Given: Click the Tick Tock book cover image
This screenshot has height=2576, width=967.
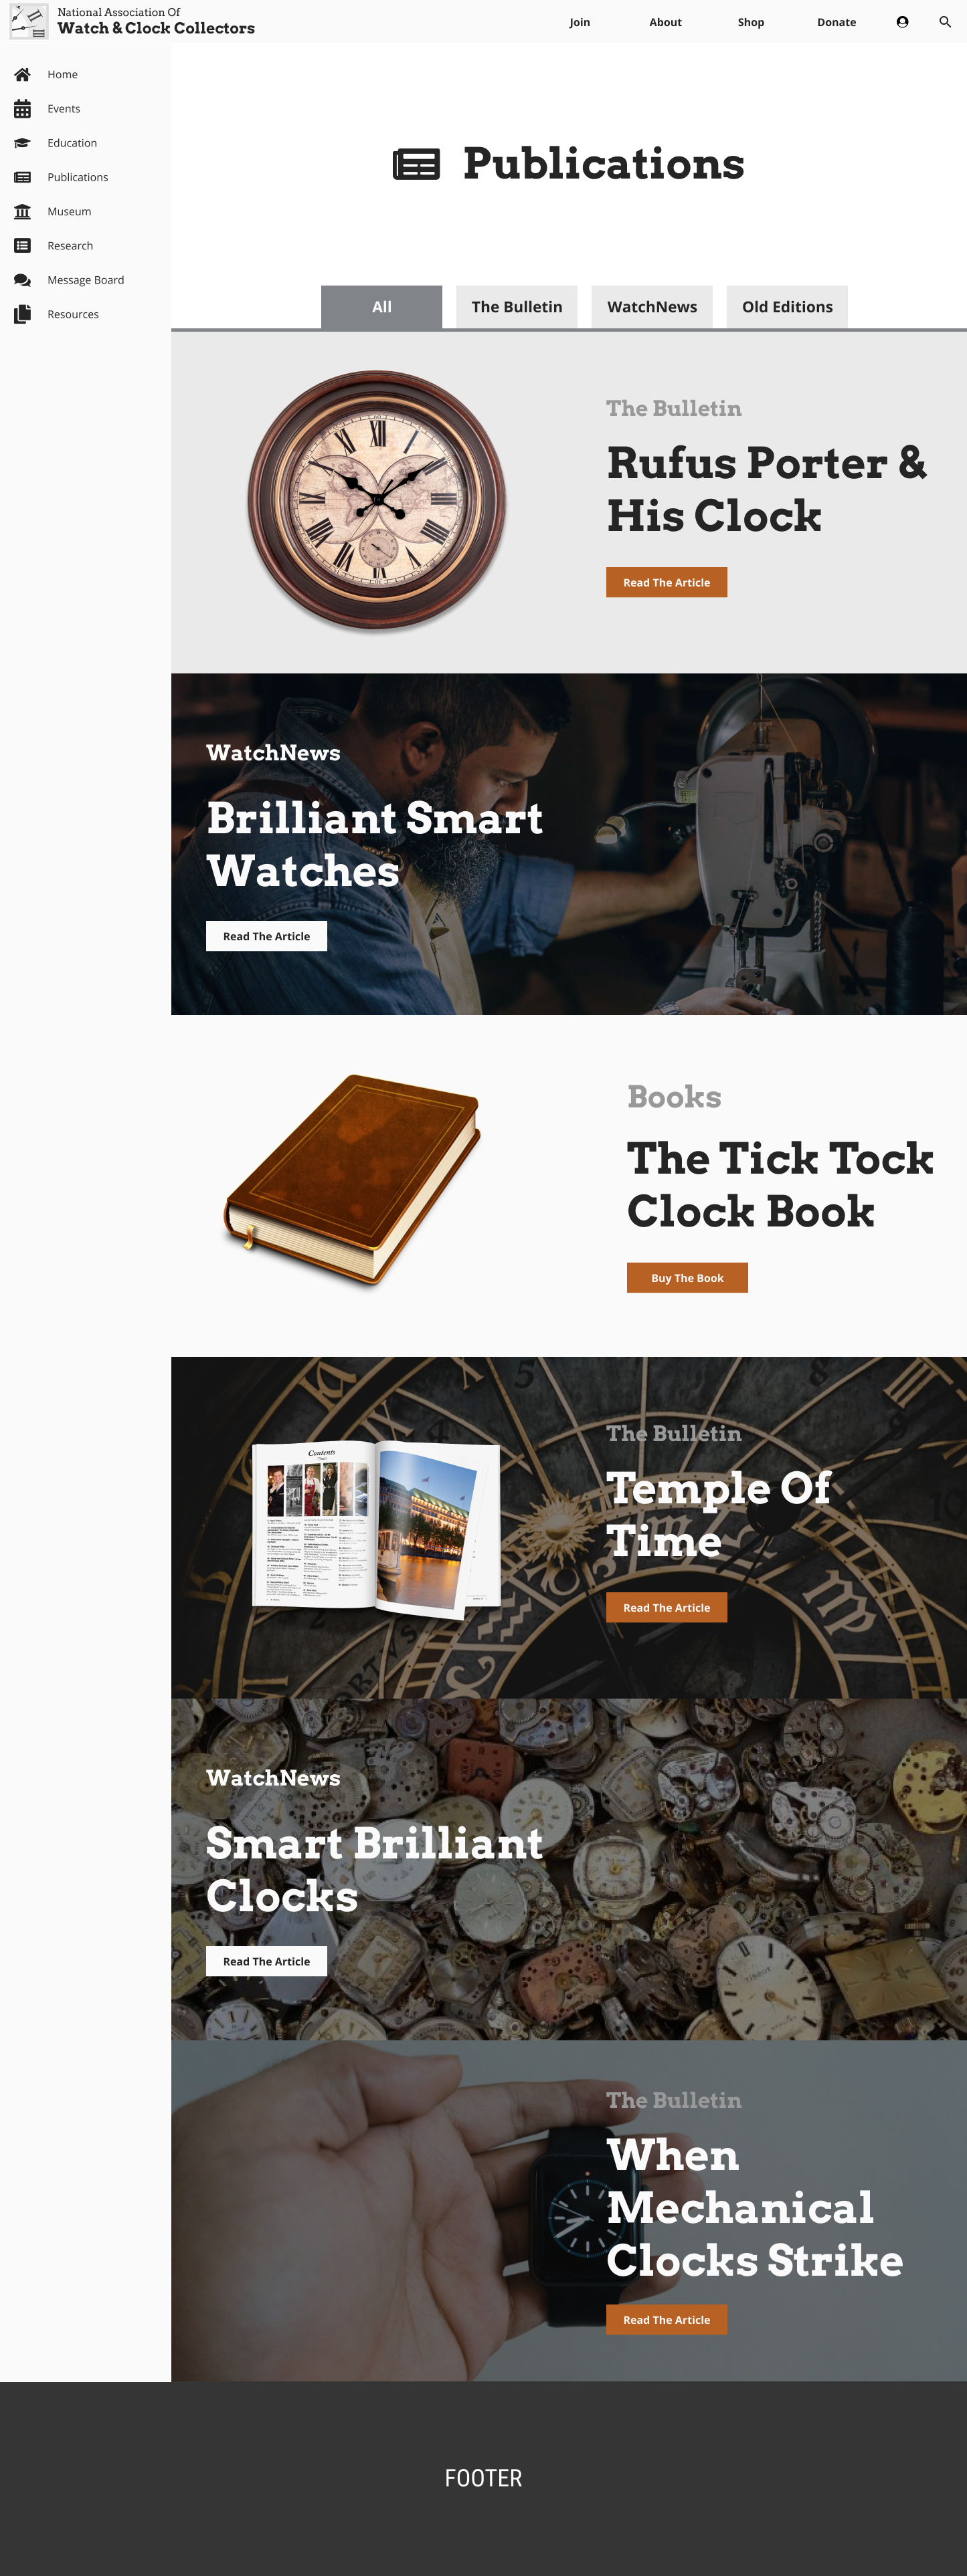Looking at the screenshot, I should point(353,1180).
